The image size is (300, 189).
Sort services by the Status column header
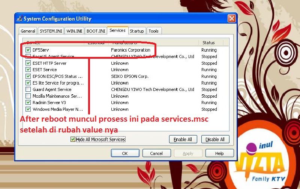211,43
